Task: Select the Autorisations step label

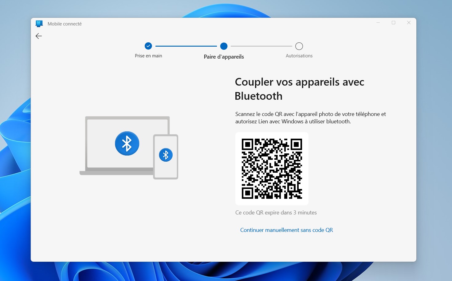Action: pos(299,56)
